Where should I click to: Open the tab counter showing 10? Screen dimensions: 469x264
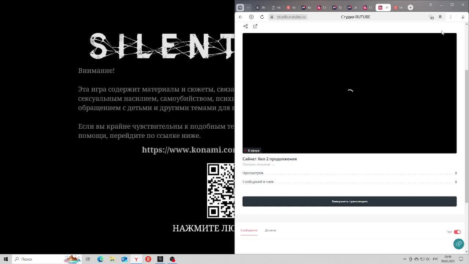click(x=240, y=7)
